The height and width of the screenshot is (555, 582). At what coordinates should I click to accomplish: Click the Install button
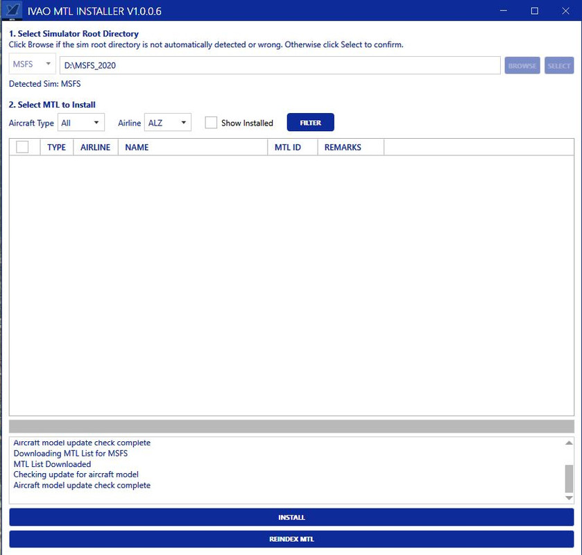point(291,517)
